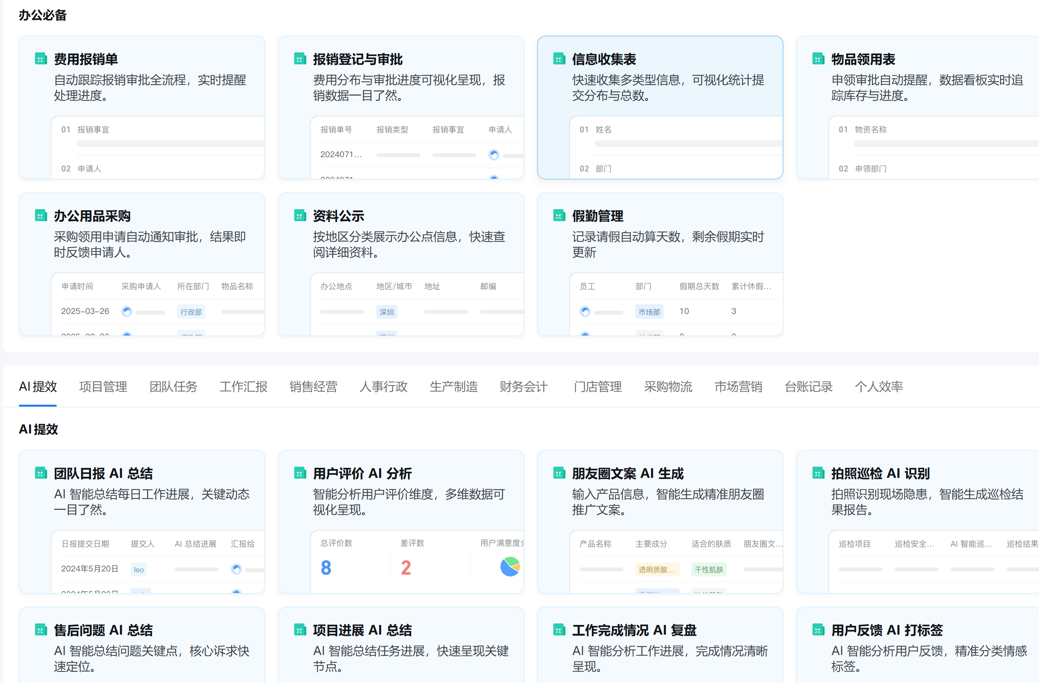Click the total reviews value 8
Viewport: 1039px width, 683px height.
point(326,567)
